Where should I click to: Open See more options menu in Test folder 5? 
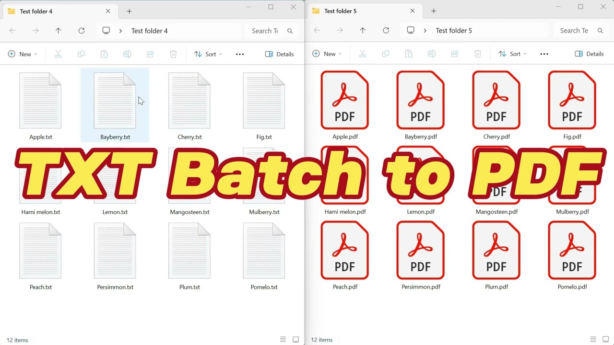click(x=544, y=54)
